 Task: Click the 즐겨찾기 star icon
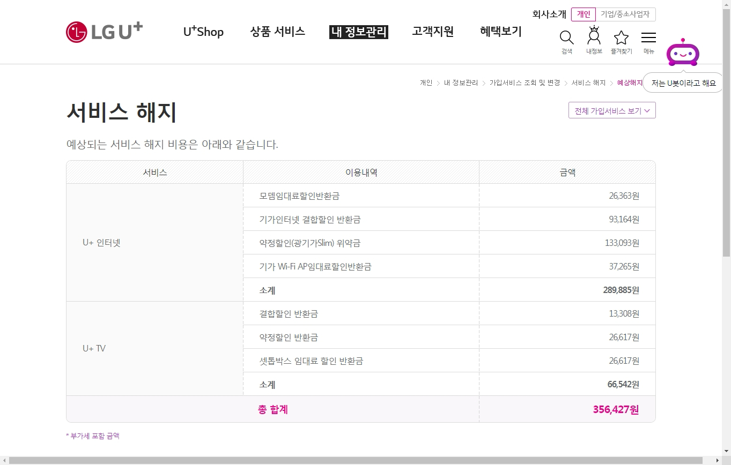(x=621, y=38)
